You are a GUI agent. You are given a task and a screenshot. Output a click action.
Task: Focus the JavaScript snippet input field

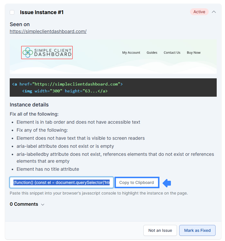tap(62, 182)
